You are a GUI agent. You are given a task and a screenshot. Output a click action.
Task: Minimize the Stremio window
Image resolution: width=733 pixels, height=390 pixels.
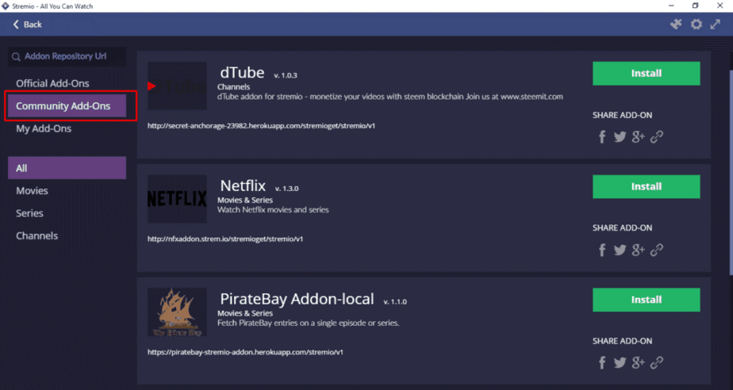(671, 6)
